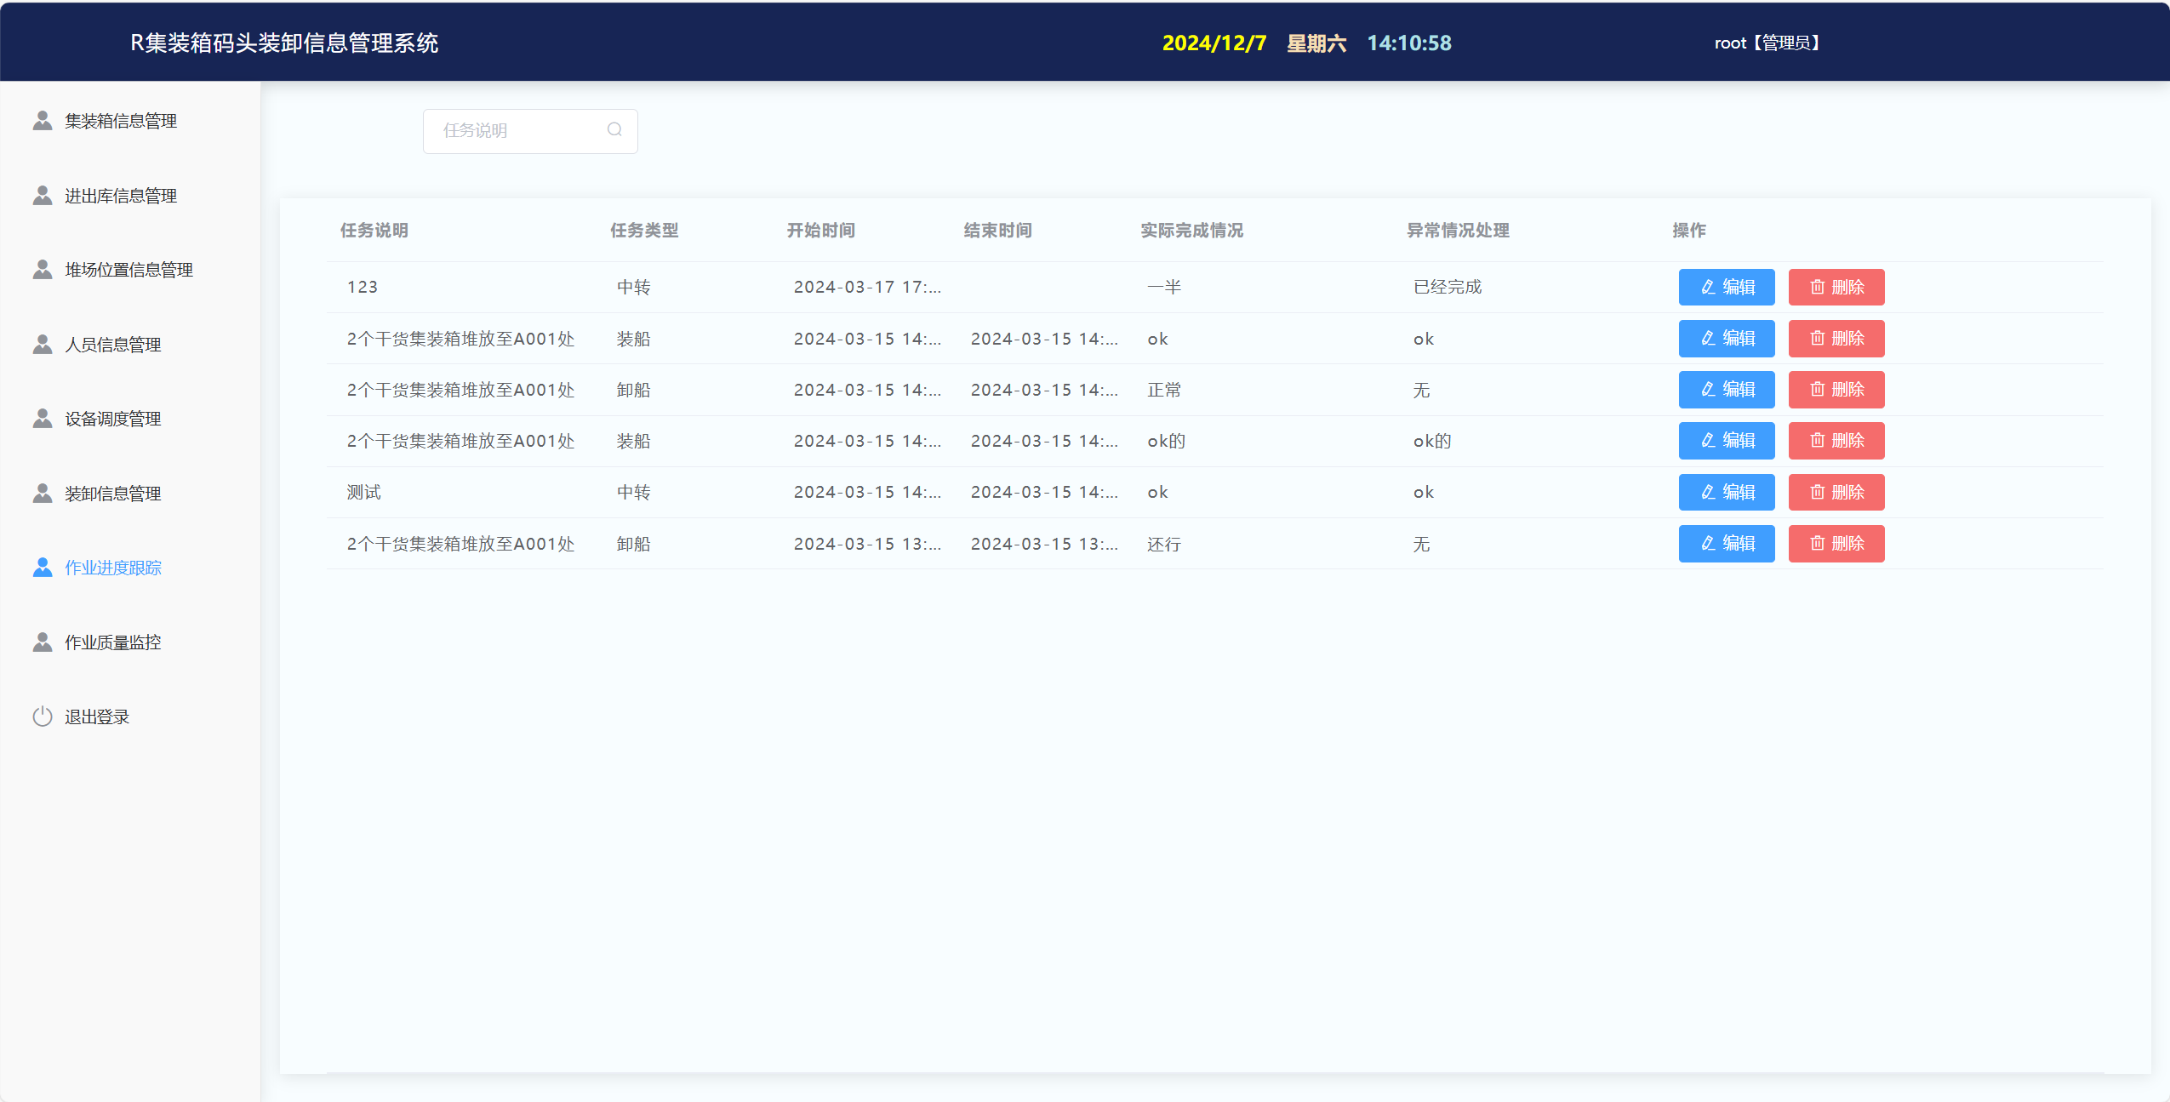The height and width of the screenshot is (1102, 2170).
Task: Click root【管理员】 user label
Action: [1767, 43]
